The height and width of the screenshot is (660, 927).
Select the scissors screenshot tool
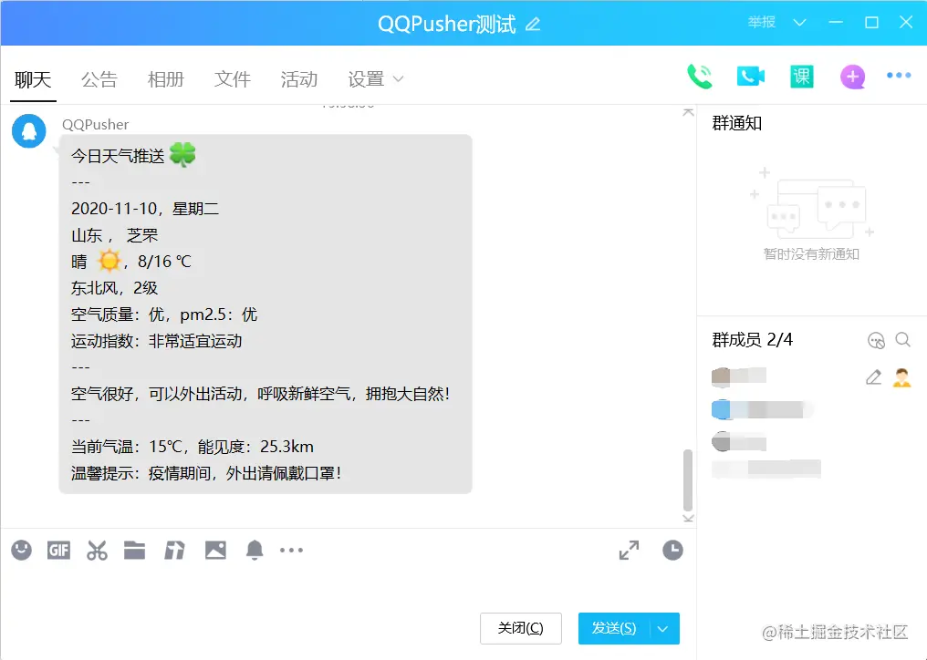(97, 551)
